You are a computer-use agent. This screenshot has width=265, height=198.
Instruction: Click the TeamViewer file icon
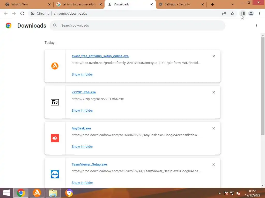click(55, 174)
